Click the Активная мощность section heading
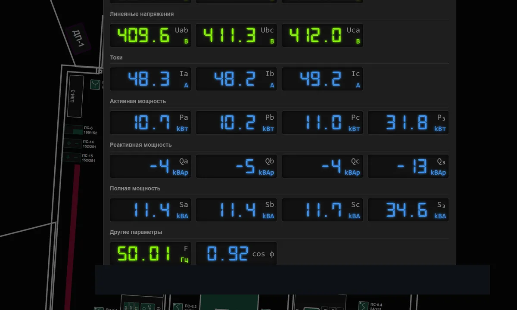The height and width of the screenshot is (310, 517). [138, 101]
